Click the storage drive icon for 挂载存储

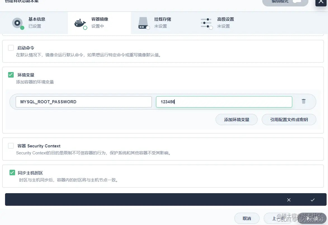pos(143,23)
